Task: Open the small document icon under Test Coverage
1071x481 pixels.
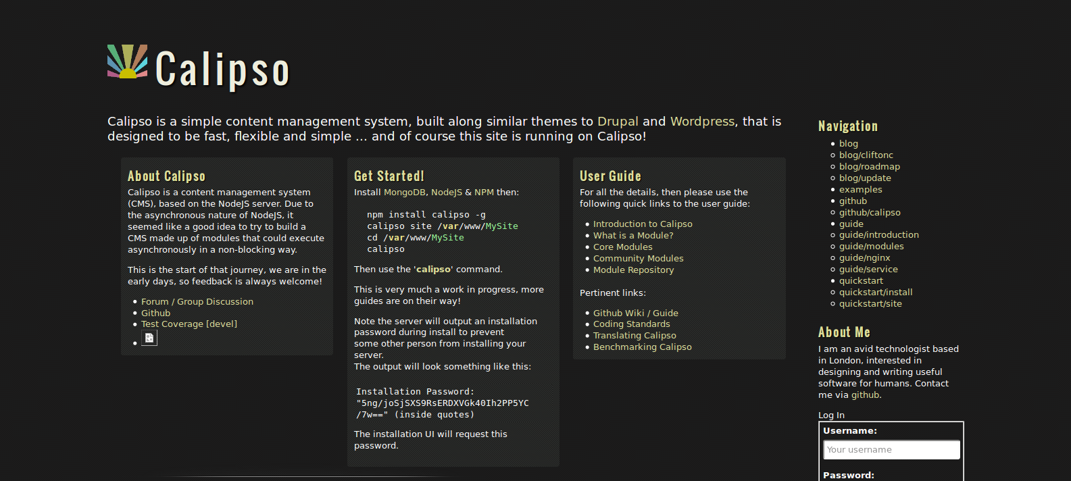Action: [x=149, y=338]
